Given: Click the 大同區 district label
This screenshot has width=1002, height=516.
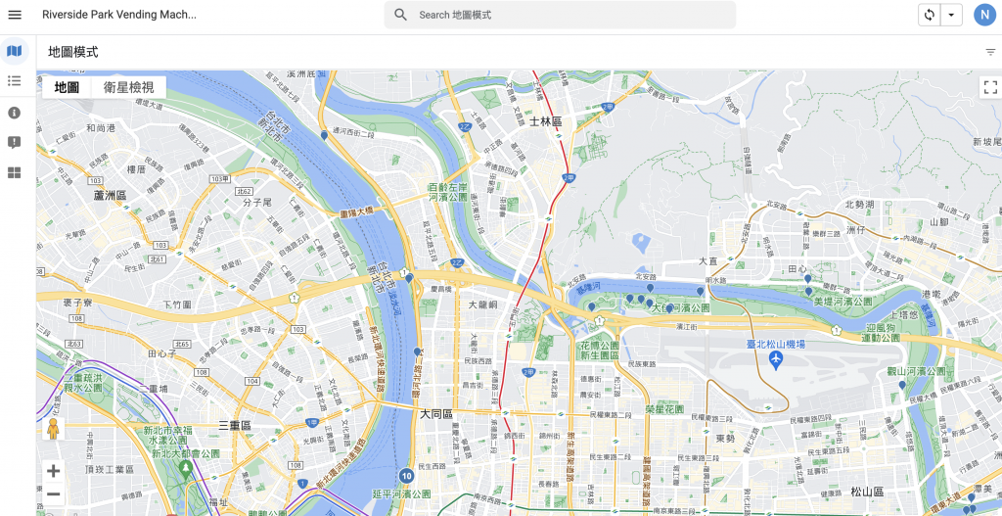Looking at the screenshot, I should click(436, 414).
